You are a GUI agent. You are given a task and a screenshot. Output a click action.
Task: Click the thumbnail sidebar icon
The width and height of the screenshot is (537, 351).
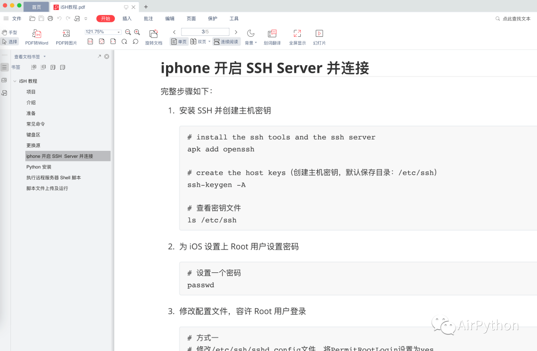(x=4, y=80)
